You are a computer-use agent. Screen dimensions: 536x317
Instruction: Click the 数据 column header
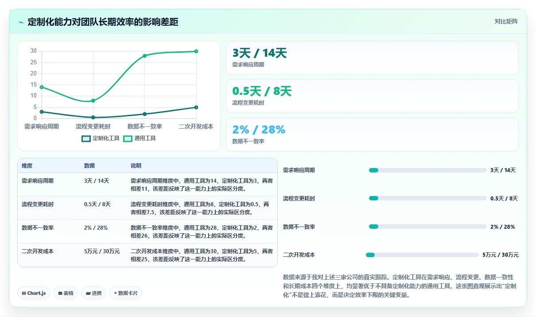point(89,166)
